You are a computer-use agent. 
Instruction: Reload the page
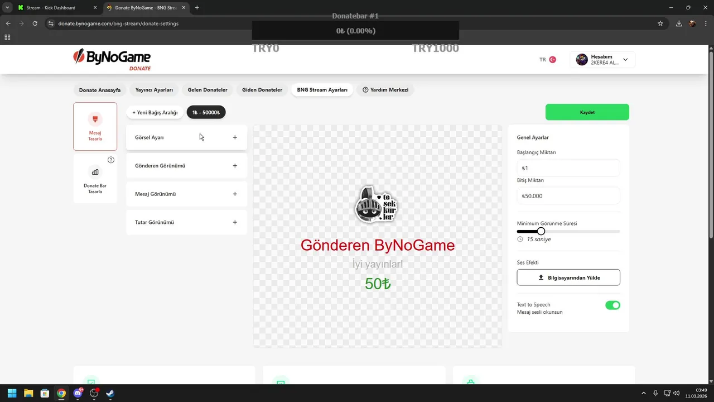point(35,23)
